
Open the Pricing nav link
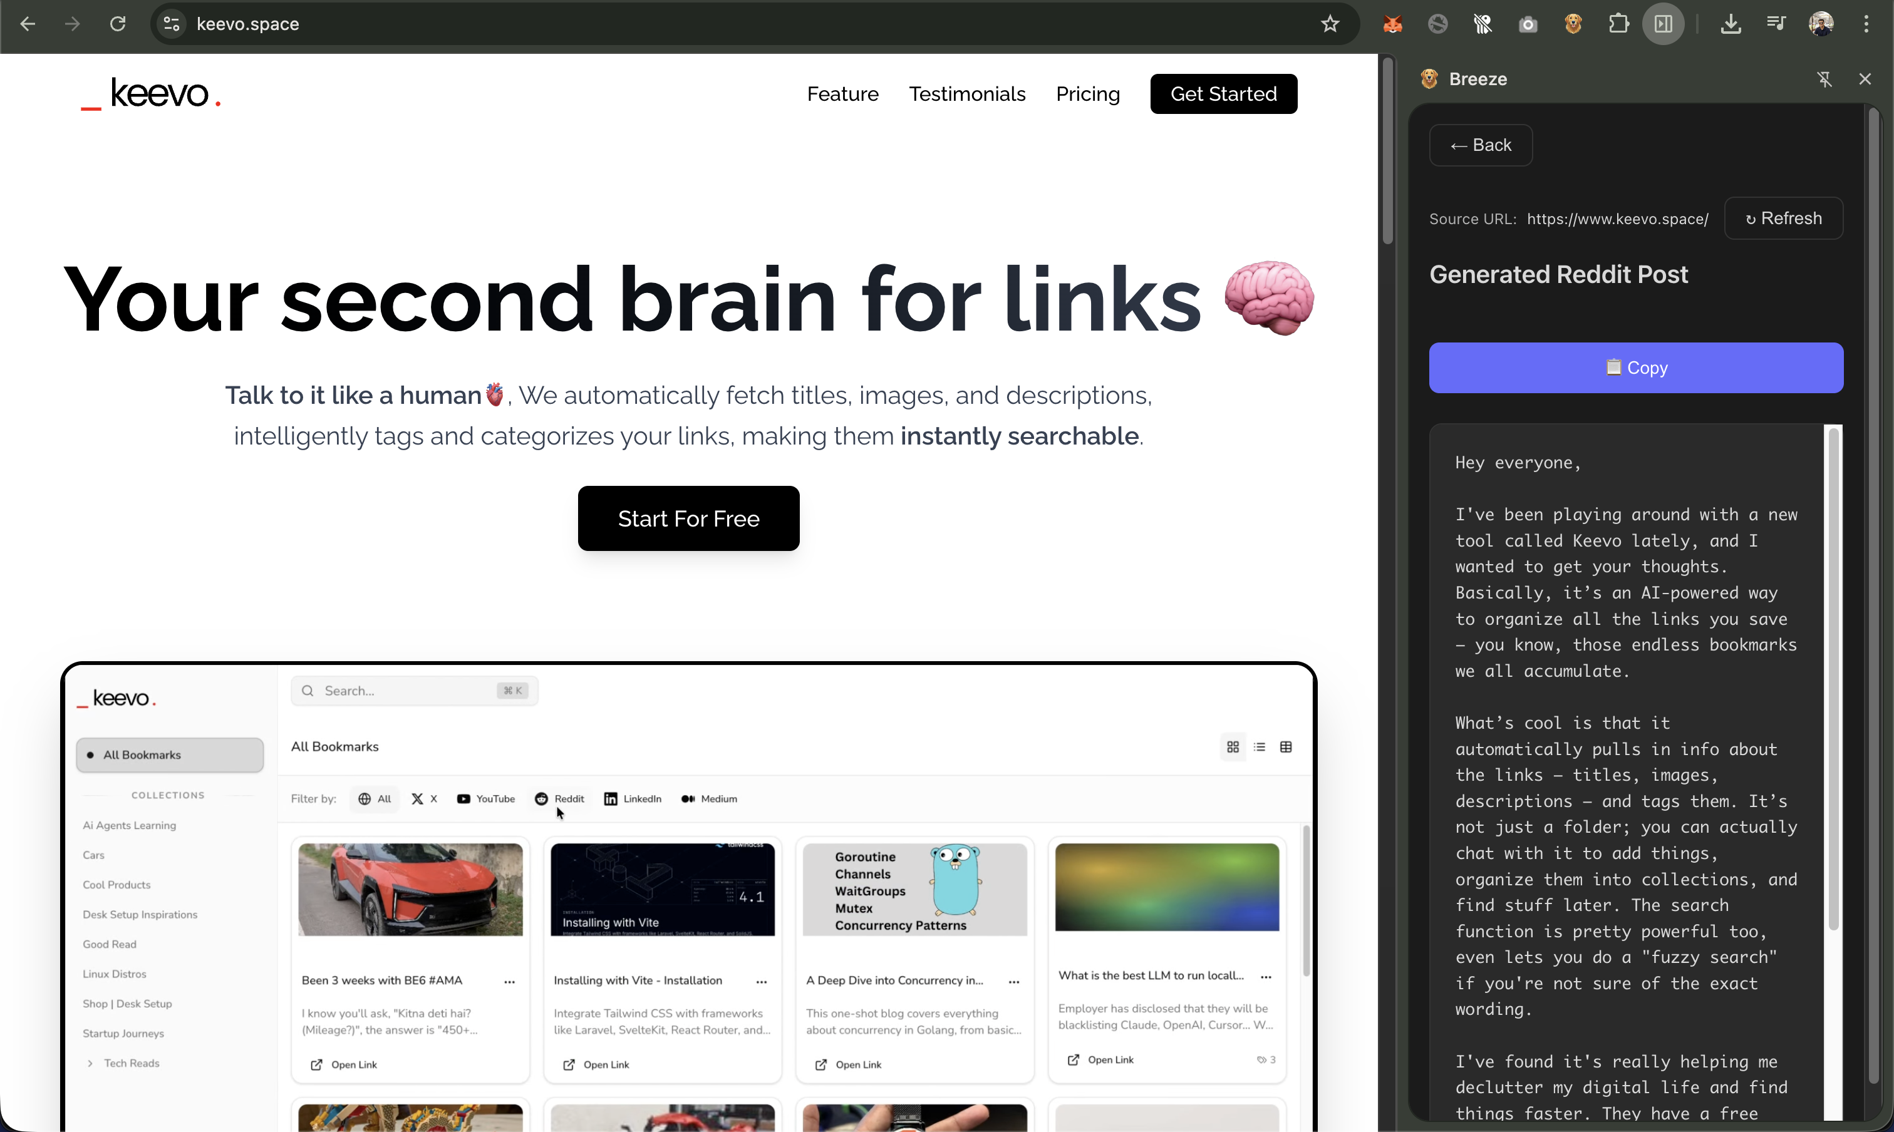(1087, 94)
